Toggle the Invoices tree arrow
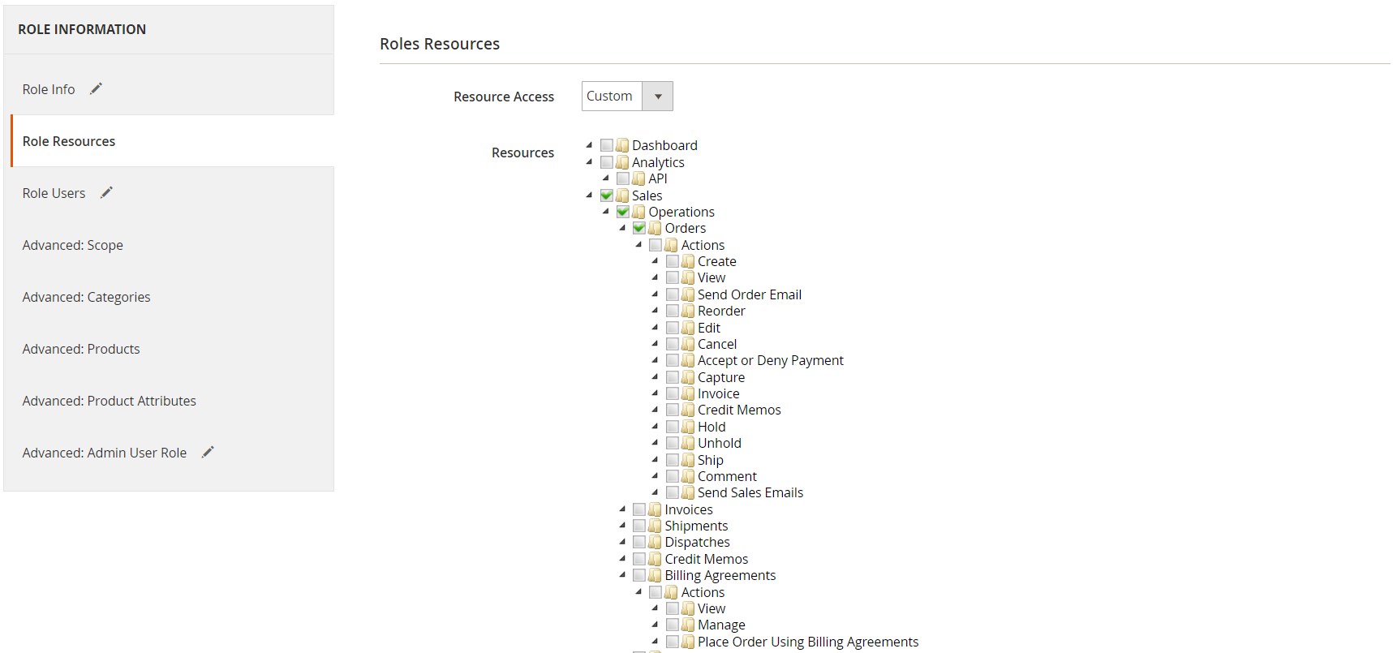 click(x=622, y=509)
